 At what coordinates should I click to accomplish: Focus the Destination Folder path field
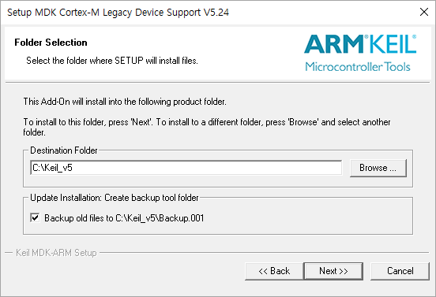[x=186, y=168]
